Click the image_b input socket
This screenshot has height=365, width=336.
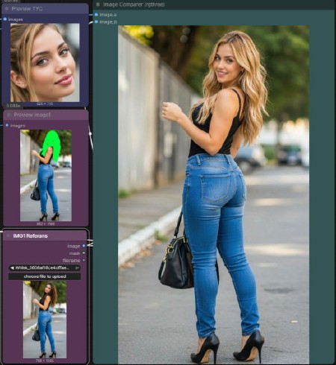[96, 22]
